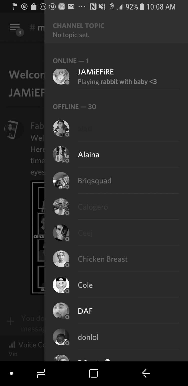Select member donlol in the list
Viewport: 188px width, 386px height.
(x=116, y=337)
